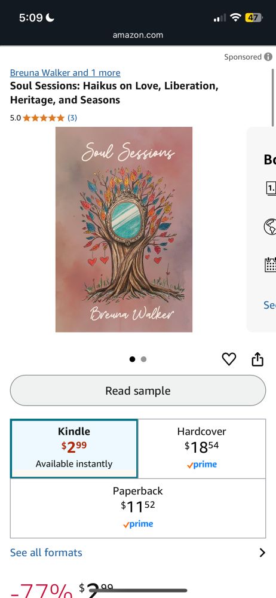Expand See all formats chevron

(x=262, y=553)
